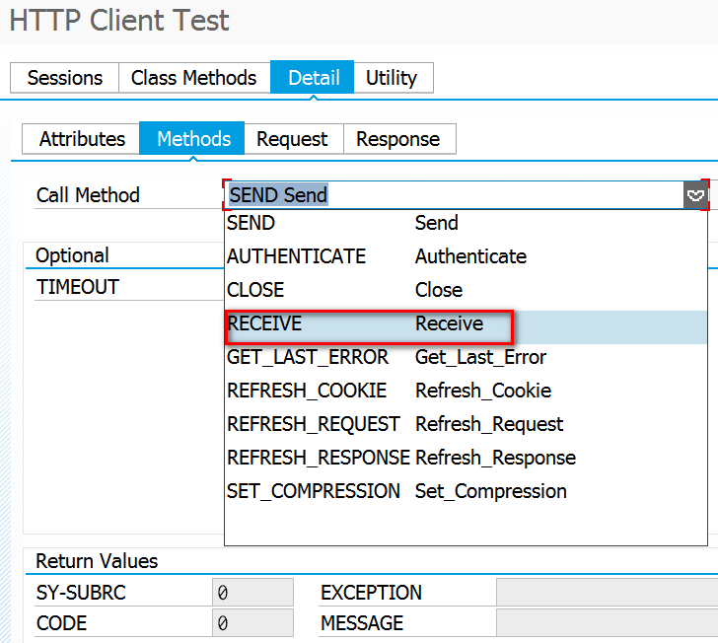Switch to the Attributes subtab
The height and width of the screenshot is (643, 718).
click(x=82, y=139)
